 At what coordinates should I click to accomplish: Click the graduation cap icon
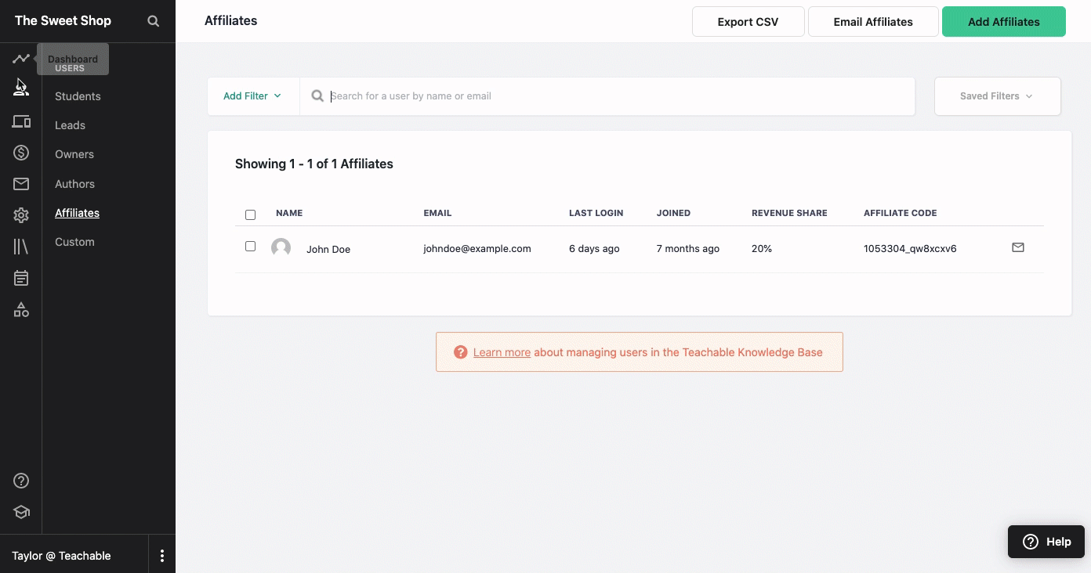point(21,512)
